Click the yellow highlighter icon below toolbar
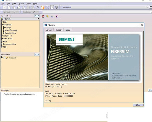This screenshot has width=152, height=122. click(x=48, y=16)
